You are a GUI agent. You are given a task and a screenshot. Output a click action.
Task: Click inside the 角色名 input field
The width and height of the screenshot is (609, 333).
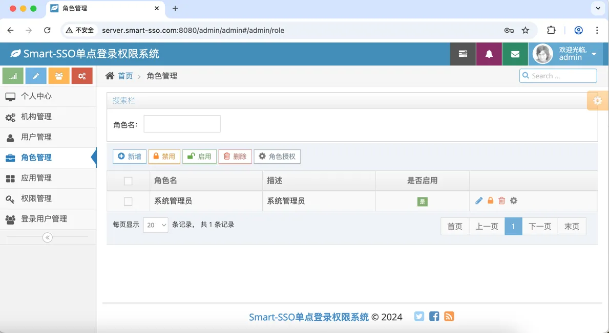182,124
